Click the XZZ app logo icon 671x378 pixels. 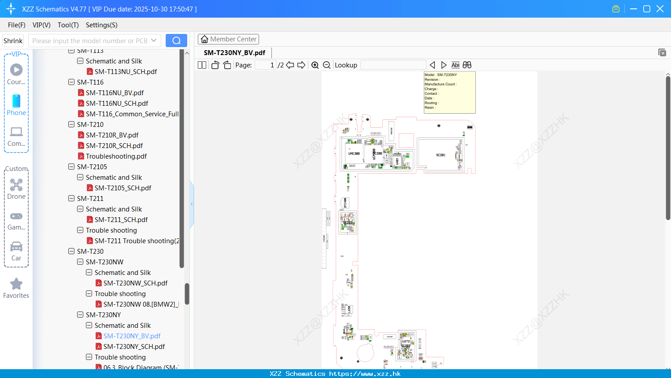11,9
